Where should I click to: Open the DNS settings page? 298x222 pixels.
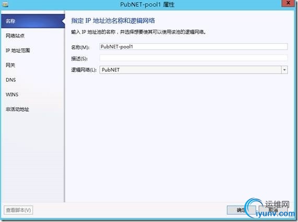click(x=11, y=80)
